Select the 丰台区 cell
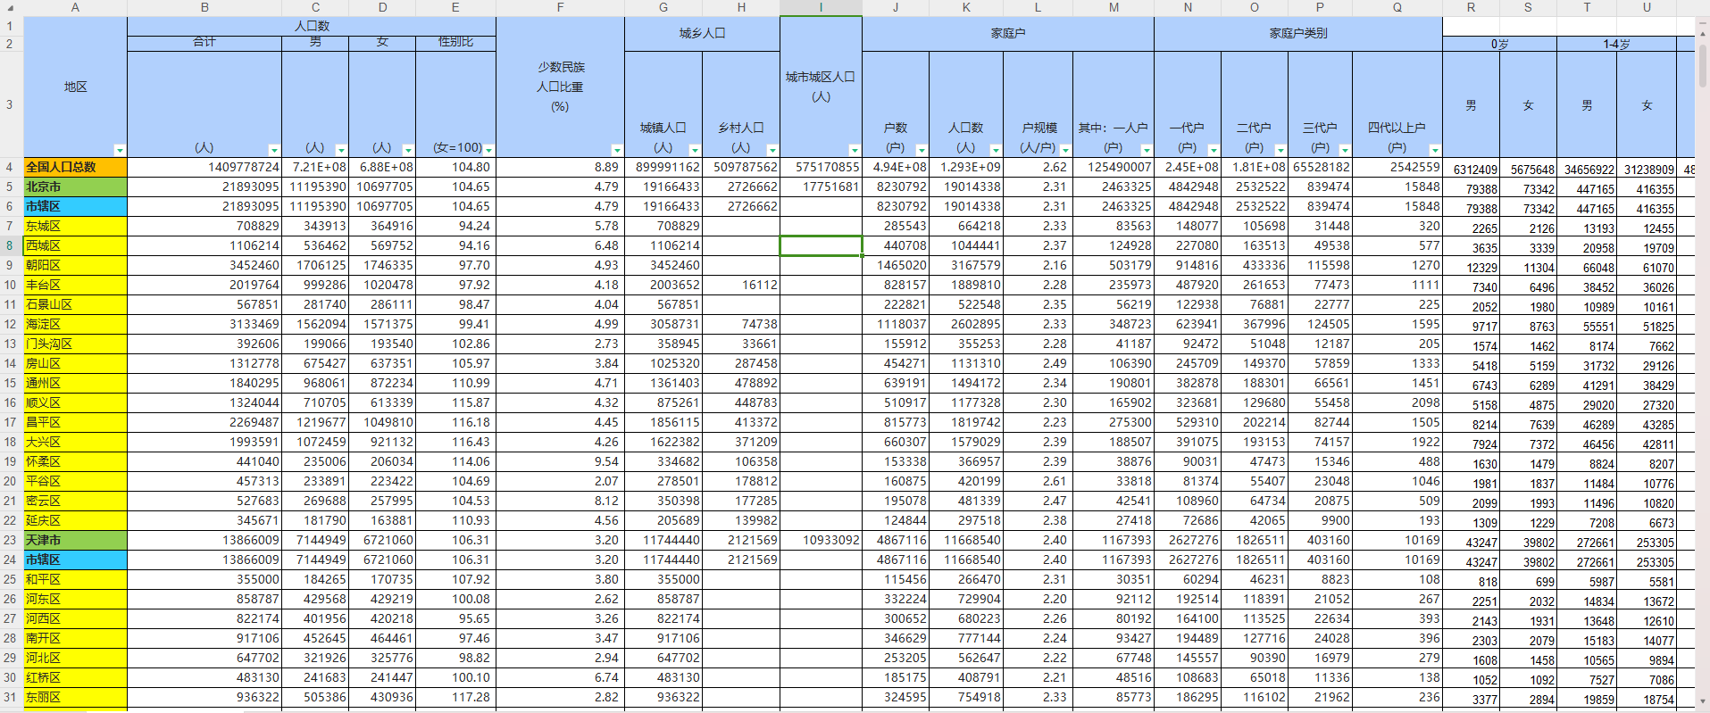This screenshot has height=713, width=1710. tap(75, 285)
